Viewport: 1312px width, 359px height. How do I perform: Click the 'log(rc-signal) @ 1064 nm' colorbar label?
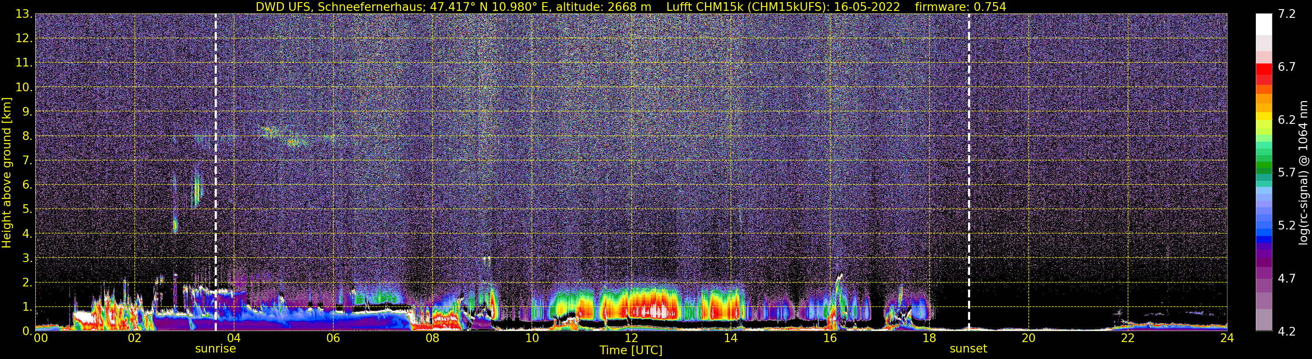click(1303, 173)
